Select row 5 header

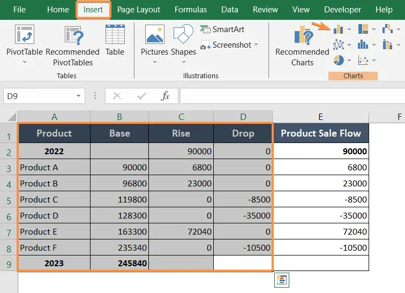(x=9, y=200)
